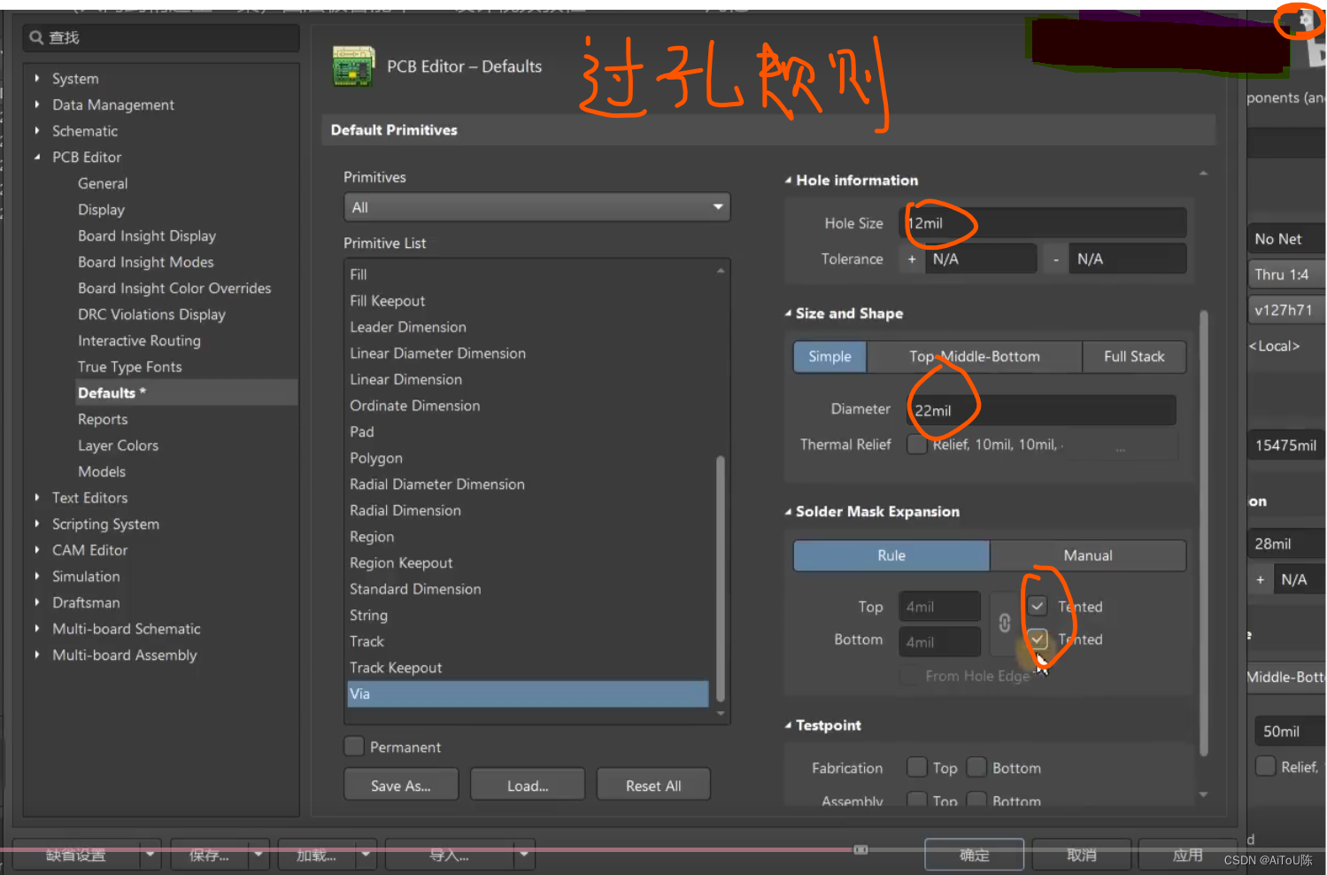Click the plus tolerance sign in Hole information

(912, 259)
